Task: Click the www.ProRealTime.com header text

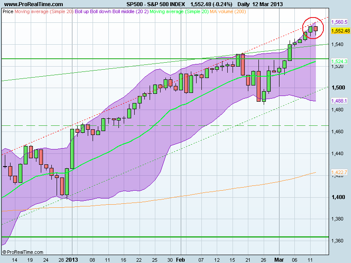Action: pos(34,4)
